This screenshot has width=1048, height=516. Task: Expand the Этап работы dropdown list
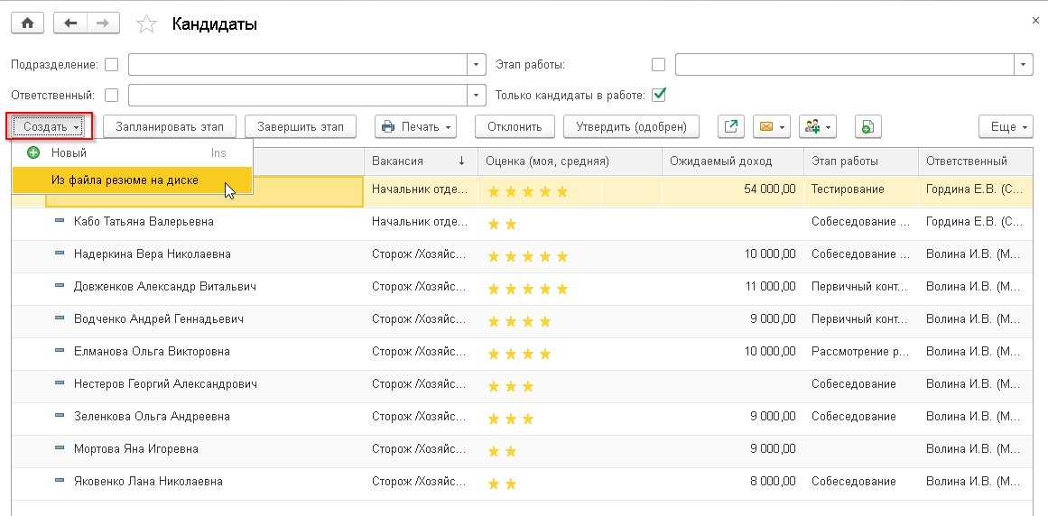point(1023,65)
